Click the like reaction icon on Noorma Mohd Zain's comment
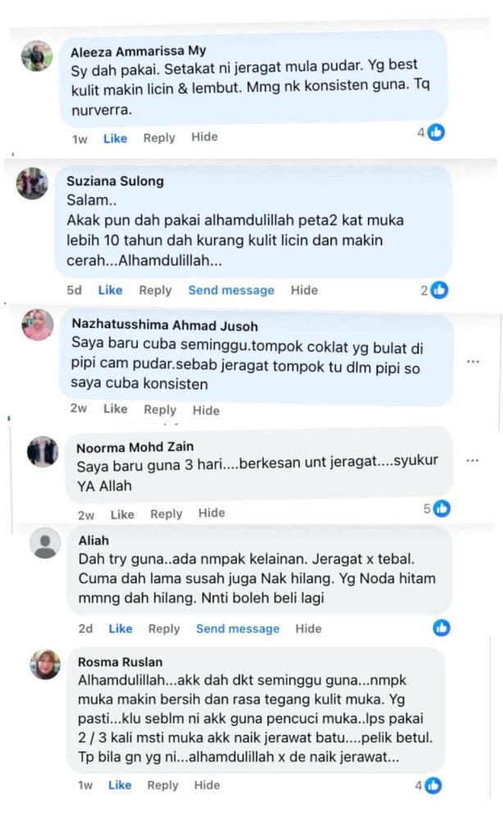This screenshot has height=840, width=503. (x=442, y=509)
